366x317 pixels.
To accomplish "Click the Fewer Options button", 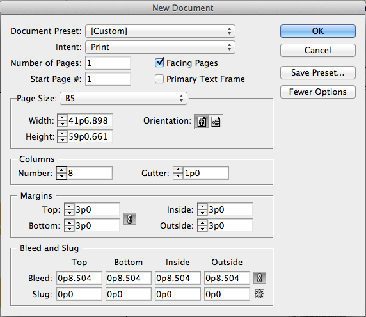I will (x=318, y=92).
